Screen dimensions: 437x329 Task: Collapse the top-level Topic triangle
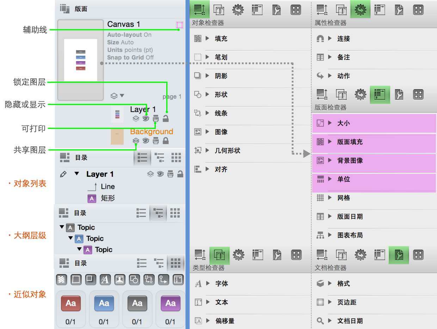click(x=62, y=227)
